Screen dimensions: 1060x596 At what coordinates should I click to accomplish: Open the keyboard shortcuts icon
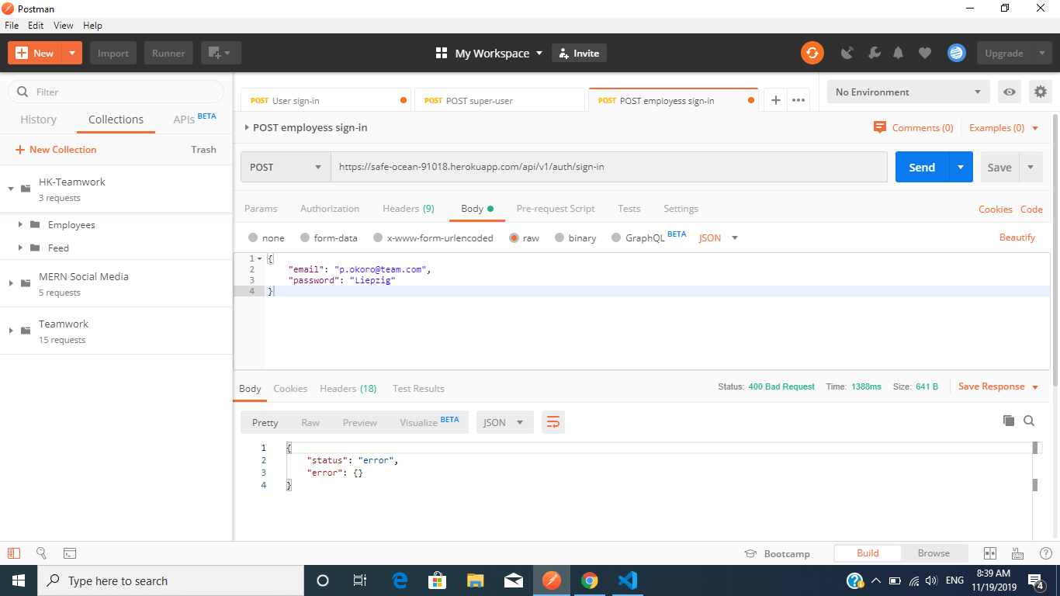click(x=1017, y=553)
